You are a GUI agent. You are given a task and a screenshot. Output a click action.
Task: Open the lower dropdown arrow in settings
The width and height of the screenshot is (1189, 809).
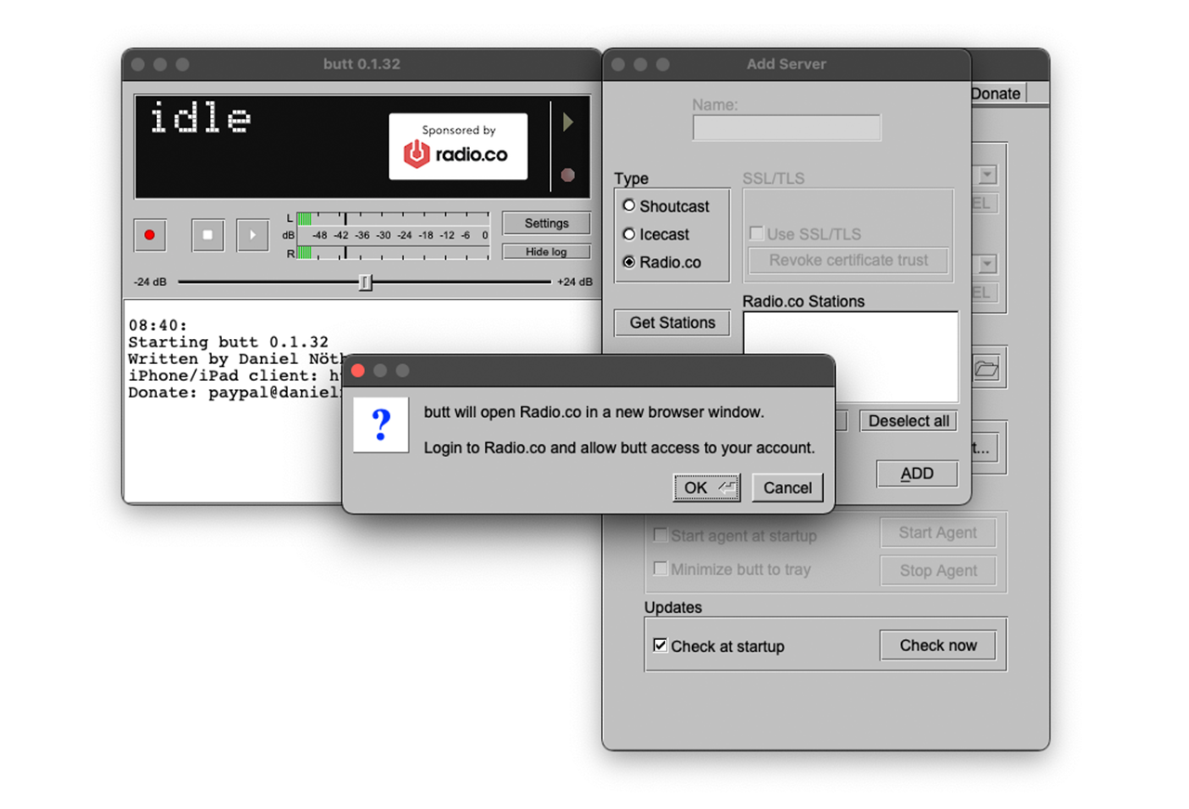point(986,265)
